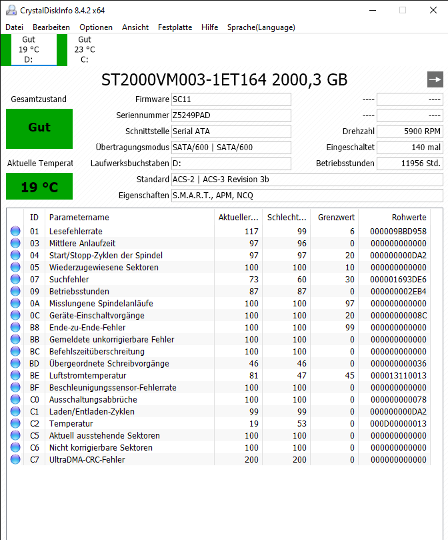
Task: Open the Festplatte menu
Action: coord(175,27)
